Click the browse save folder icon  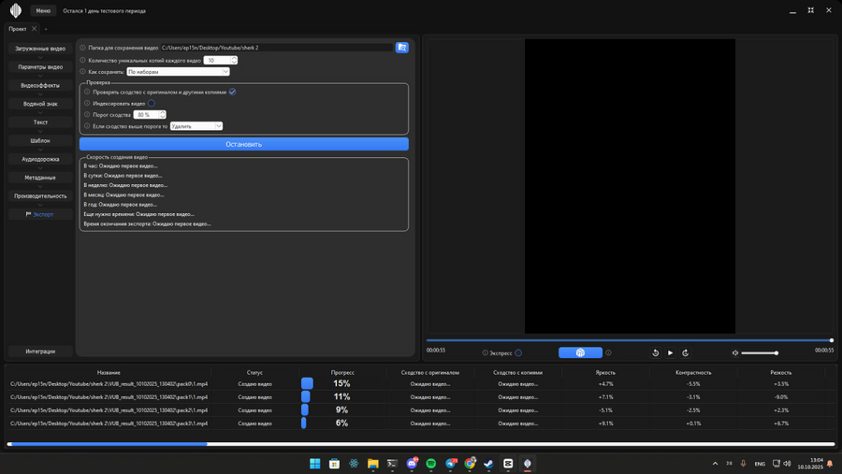[402, 48]
